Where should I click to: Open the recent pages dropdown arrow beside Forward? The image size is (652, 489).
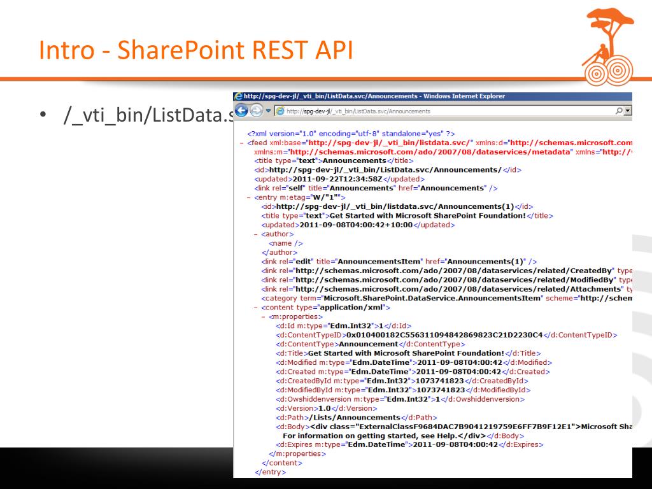(268, 111)
